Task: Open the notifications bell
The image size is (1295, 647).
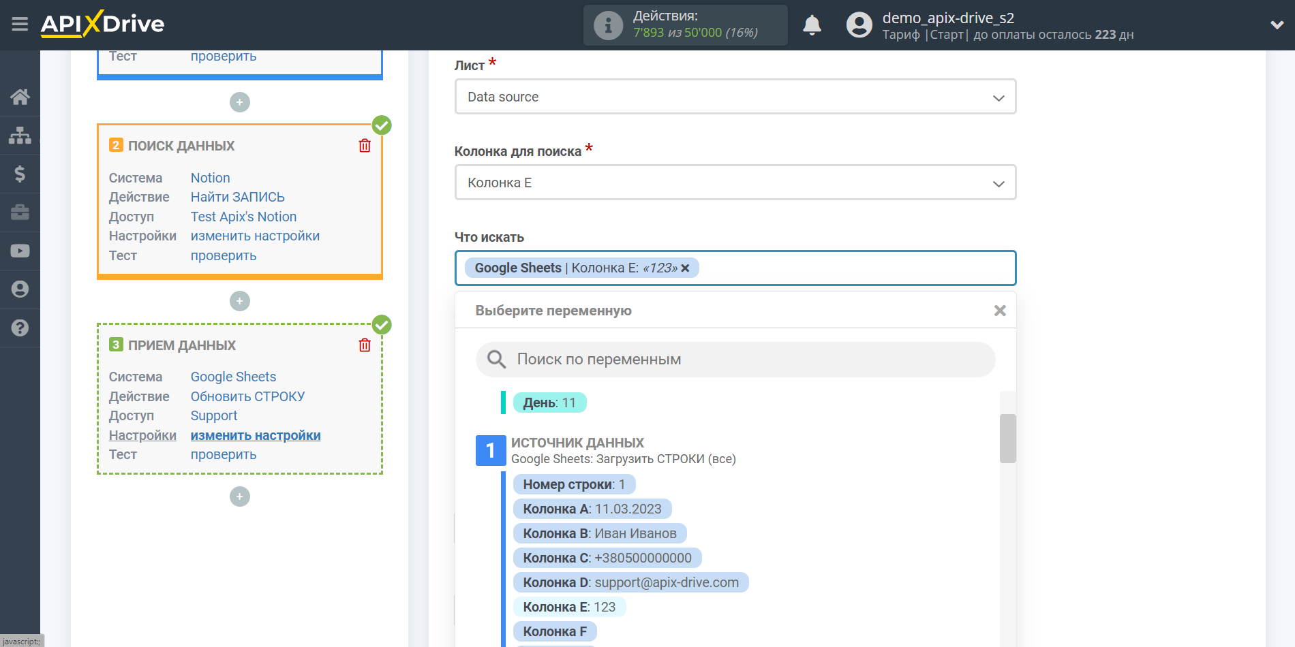Action: (812, 25)
